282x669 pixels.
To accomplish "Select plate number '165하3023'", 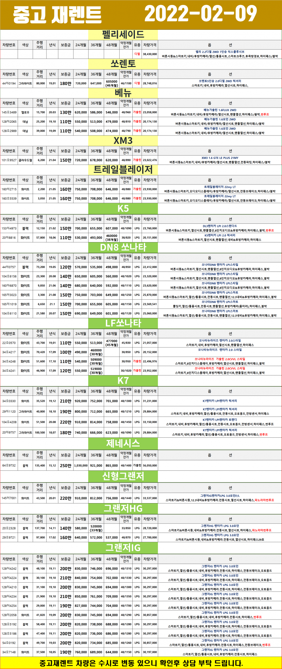I will [x=9, y=295].
